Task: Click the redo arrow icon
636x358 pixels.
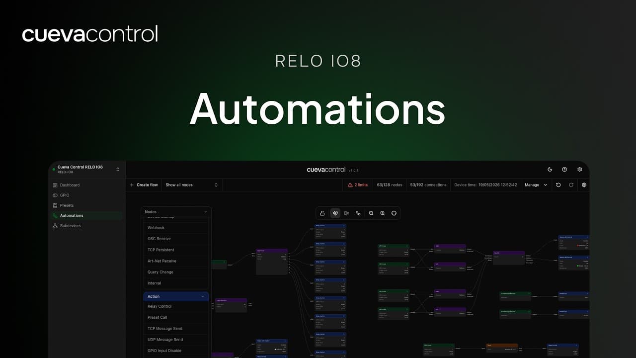Action: [x=571, y=185]
